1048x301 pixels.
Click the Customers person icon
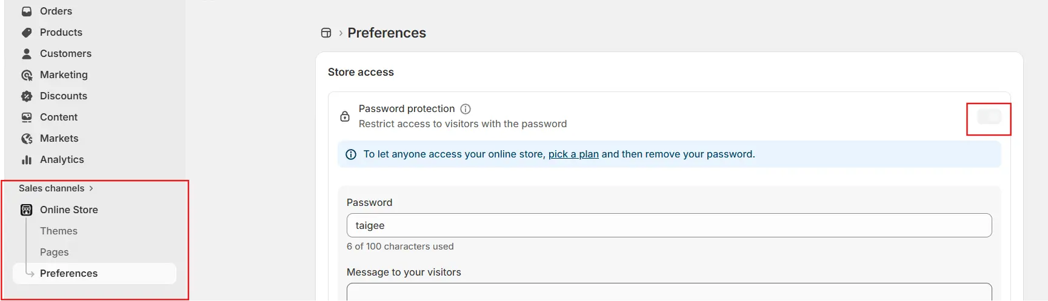click(x=27, y=54)
